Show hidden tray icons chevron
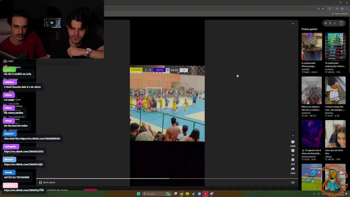The width and height of the screenshot is (350, 197). pos(314,194)
